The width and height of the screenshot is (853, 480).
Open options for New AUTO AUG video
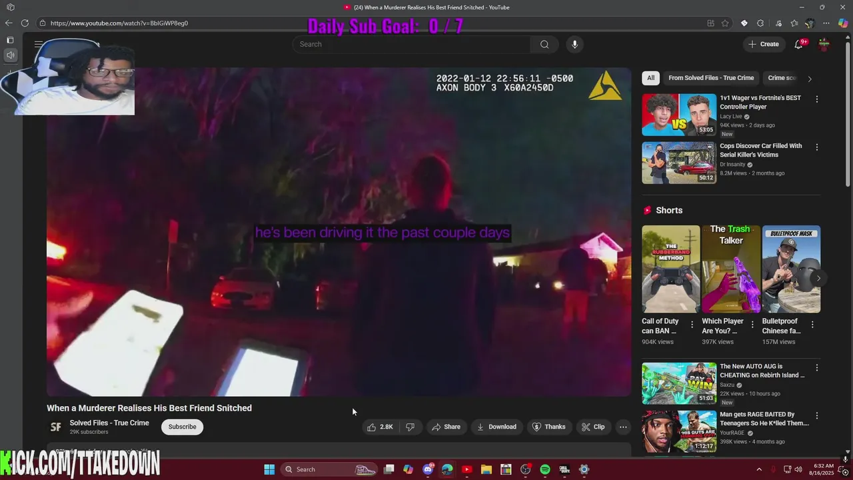tap(817, 367)
